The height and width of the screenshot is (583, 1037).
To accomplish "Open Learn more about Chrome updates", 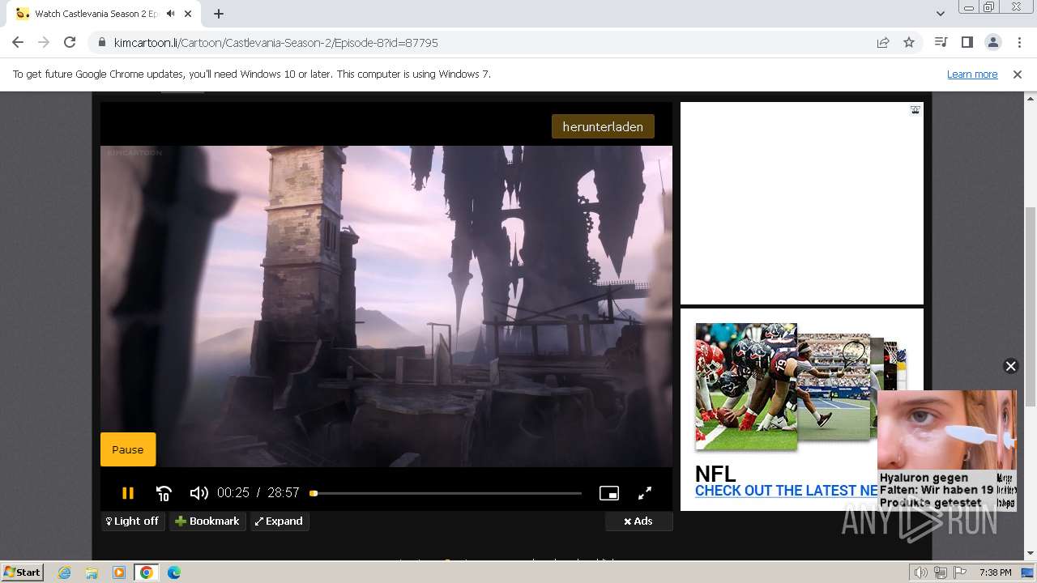I will pos(972,74).
